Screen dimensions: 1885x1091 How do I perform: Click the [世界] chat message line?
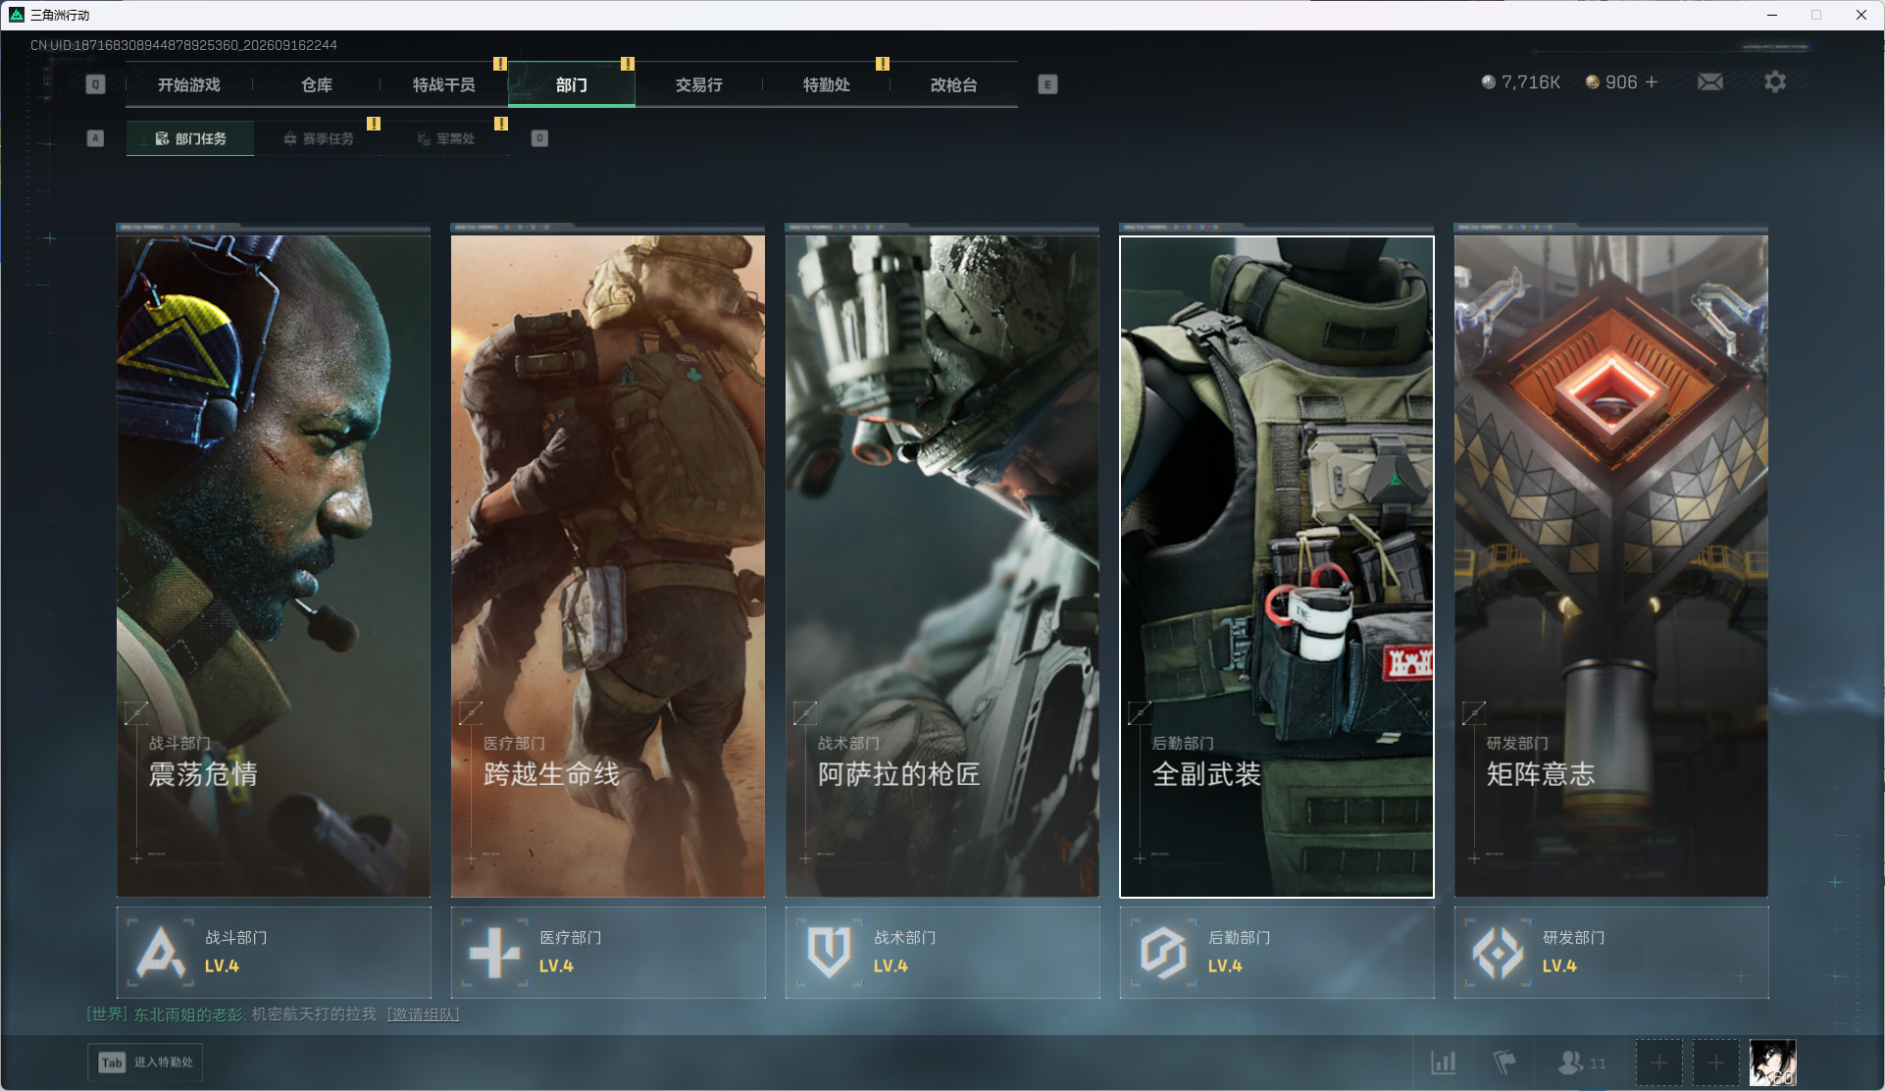(x=273, y=1014)
